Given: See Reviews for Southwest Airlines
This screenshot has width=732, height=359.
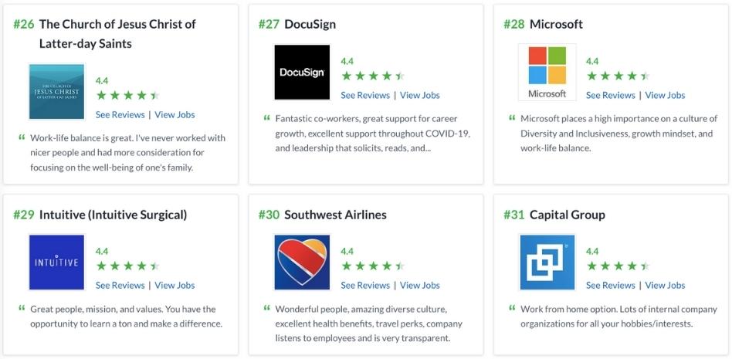Looking at the screenshot, I should 365,285.
